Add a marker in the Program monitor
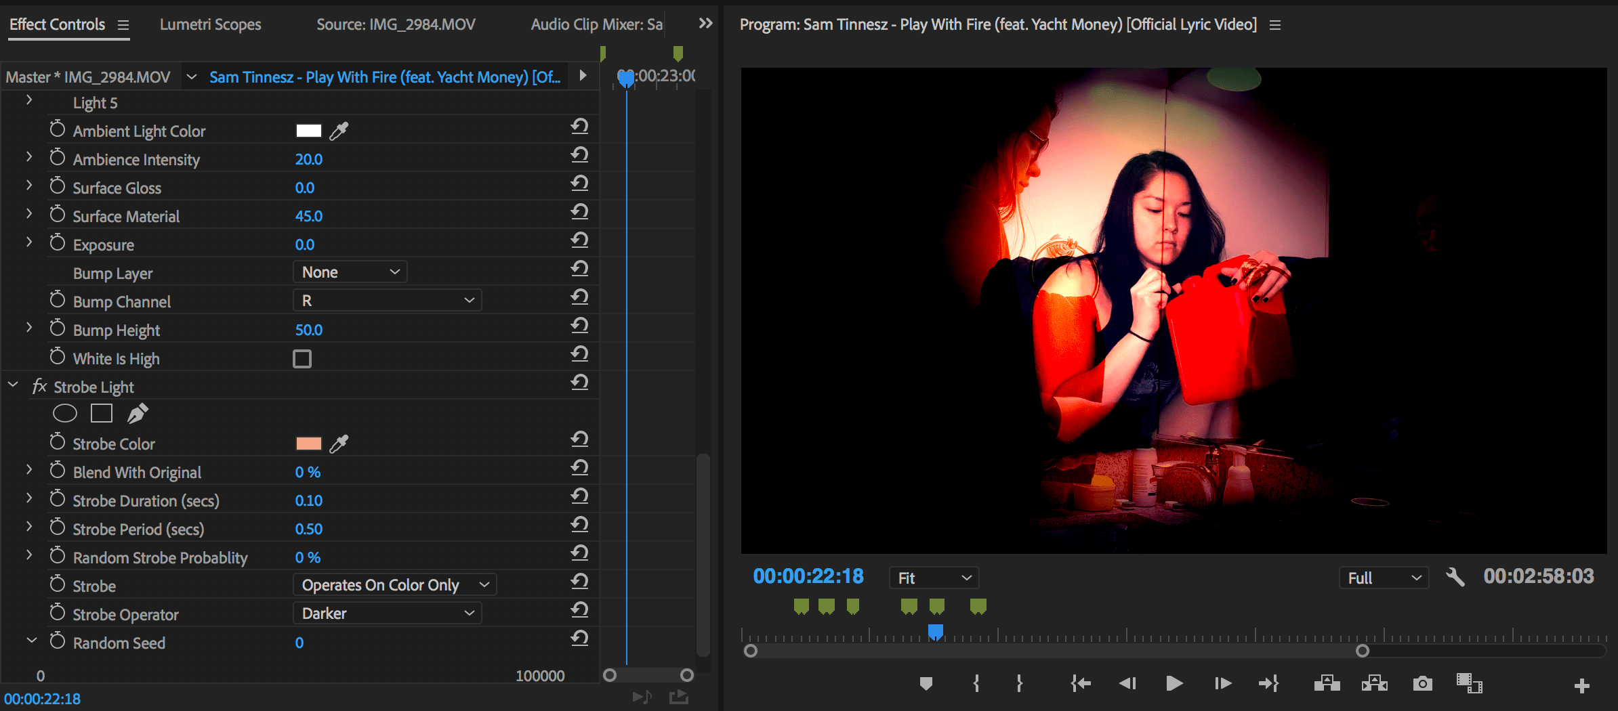 point(926,683)
